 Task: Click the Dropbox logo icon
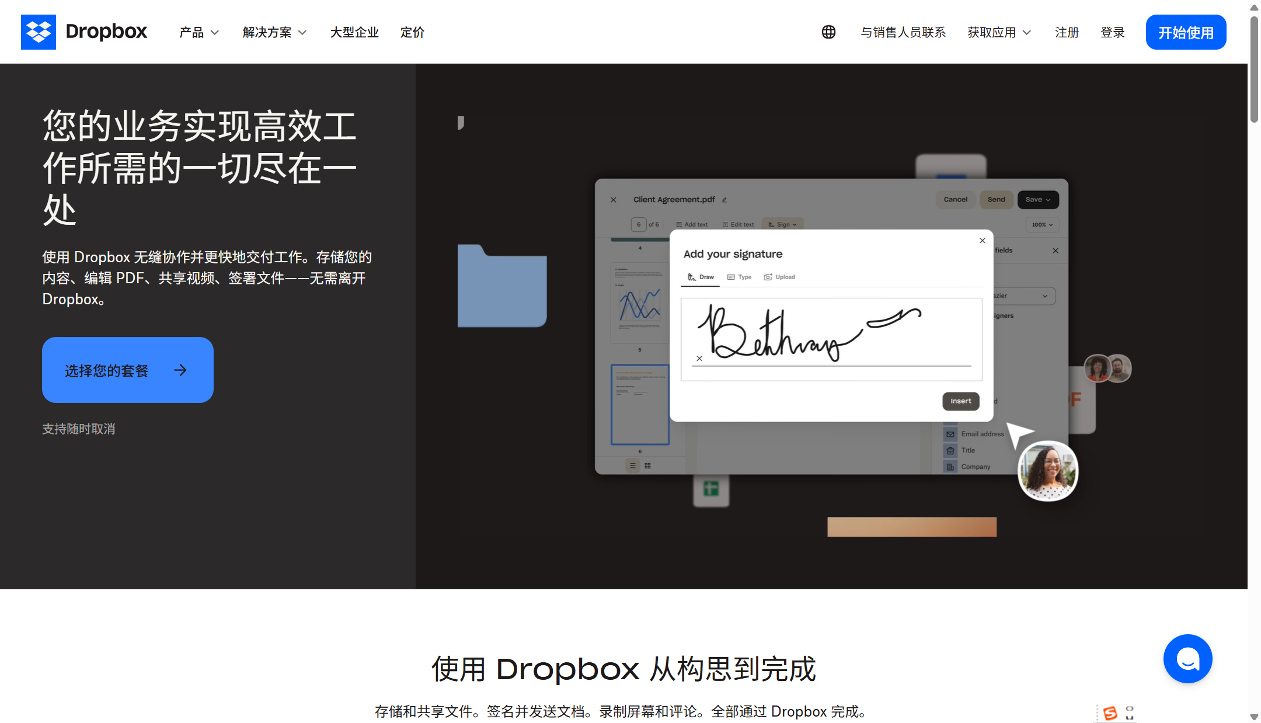coord(38,32)
